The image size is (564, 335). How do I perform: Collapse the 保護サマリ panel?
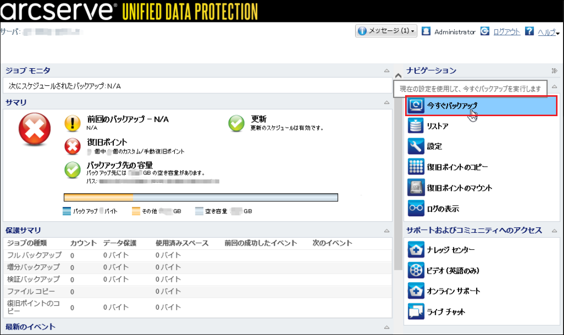coord(387,230)
